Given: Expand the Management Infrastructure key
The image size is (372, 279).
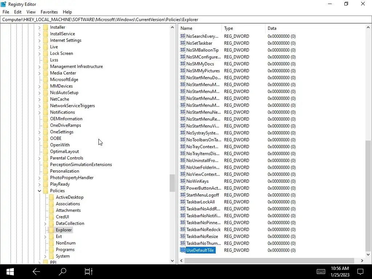Looking at the screenshot, I should click(x=39, y=66).
